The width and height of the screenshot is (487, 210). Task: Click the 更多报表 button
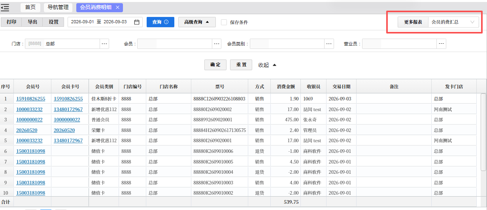click(413, 22)
